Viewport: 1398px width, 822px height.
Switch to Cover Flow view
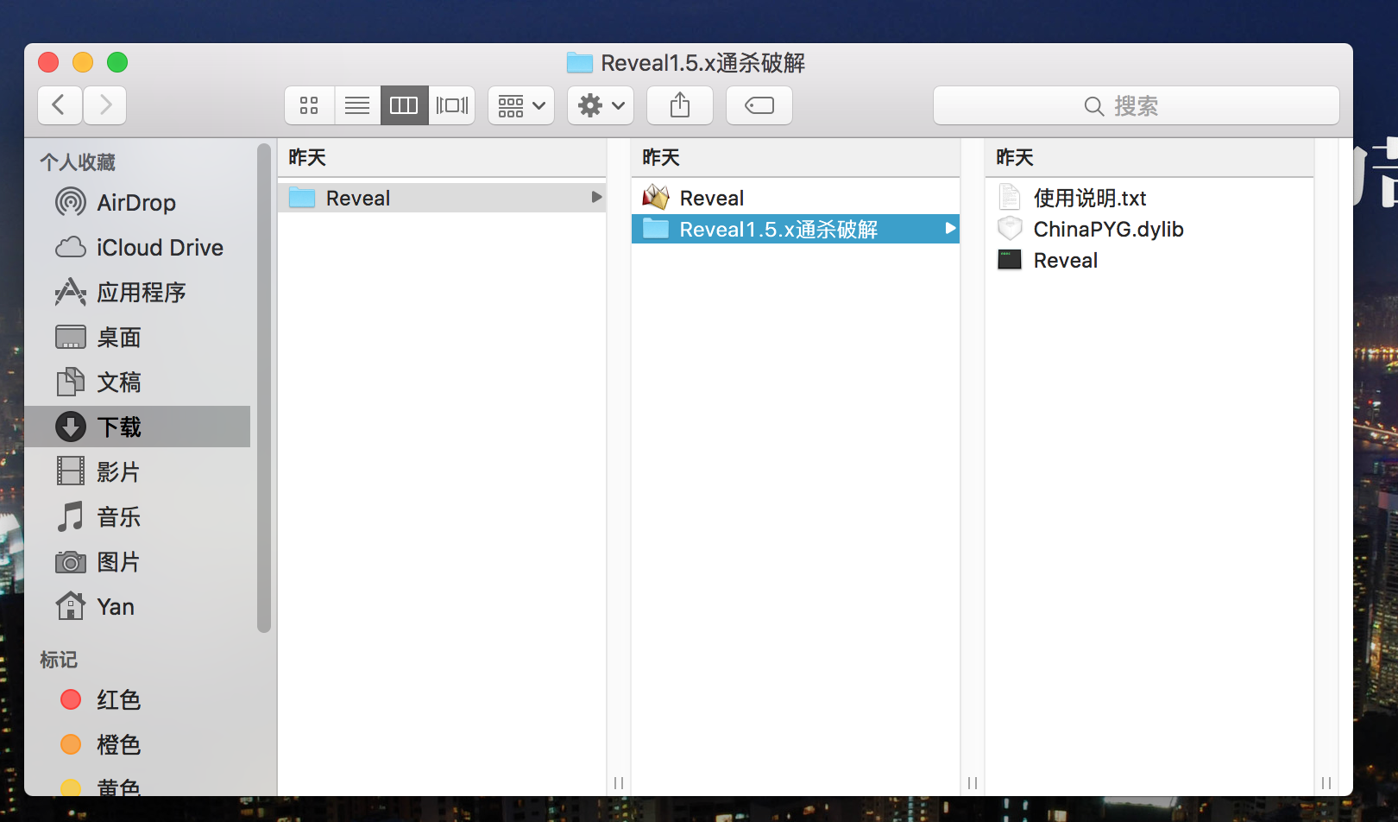(451, 105)
